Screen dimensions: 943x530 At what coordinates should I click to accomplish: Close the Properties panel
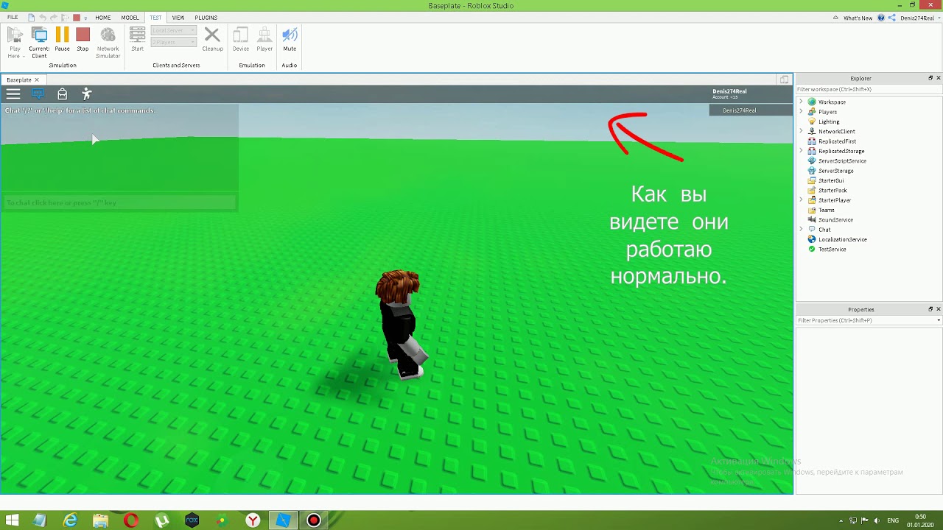tap(938, 309)
